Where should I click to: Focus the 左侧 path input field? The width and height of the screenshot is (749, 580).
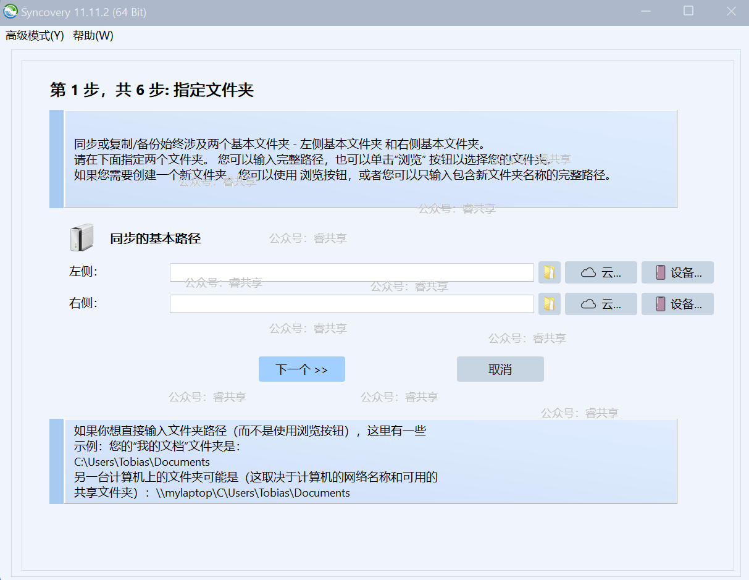coord(351,272)
